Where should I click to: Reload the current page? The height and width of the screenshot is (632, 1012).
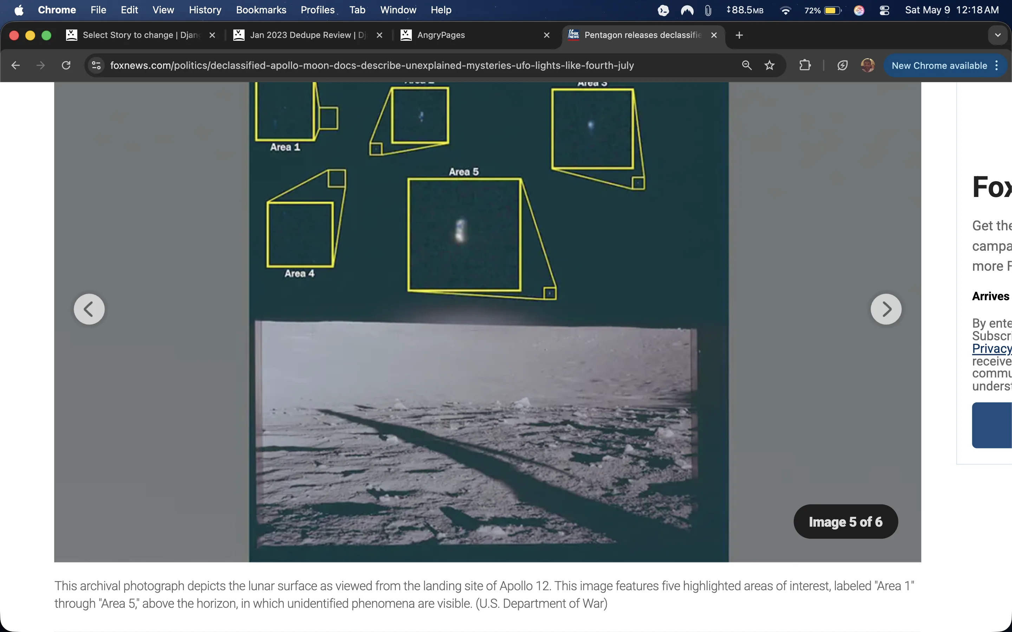tap(66, 65)
